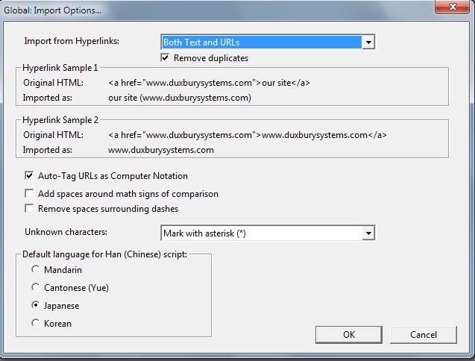Click the Cancel button
Image resolution: width=475 pixels, height=361 pixels.
click(x=424, y=335)
